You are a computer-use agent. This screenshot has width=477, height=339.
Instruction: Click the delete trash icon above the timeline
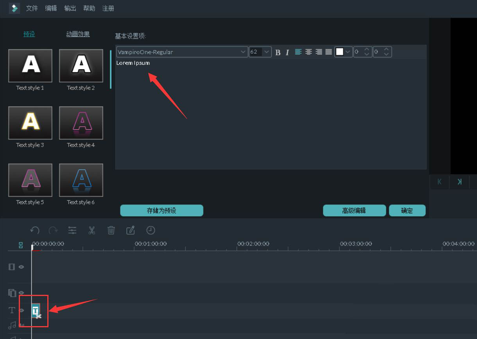click(x=111, y=230)
